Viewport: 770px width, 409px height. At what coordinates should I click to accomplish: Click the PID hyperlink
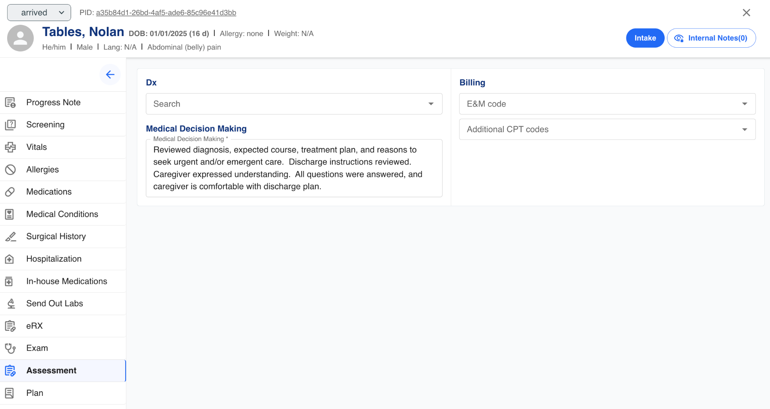tap(166, 12)
